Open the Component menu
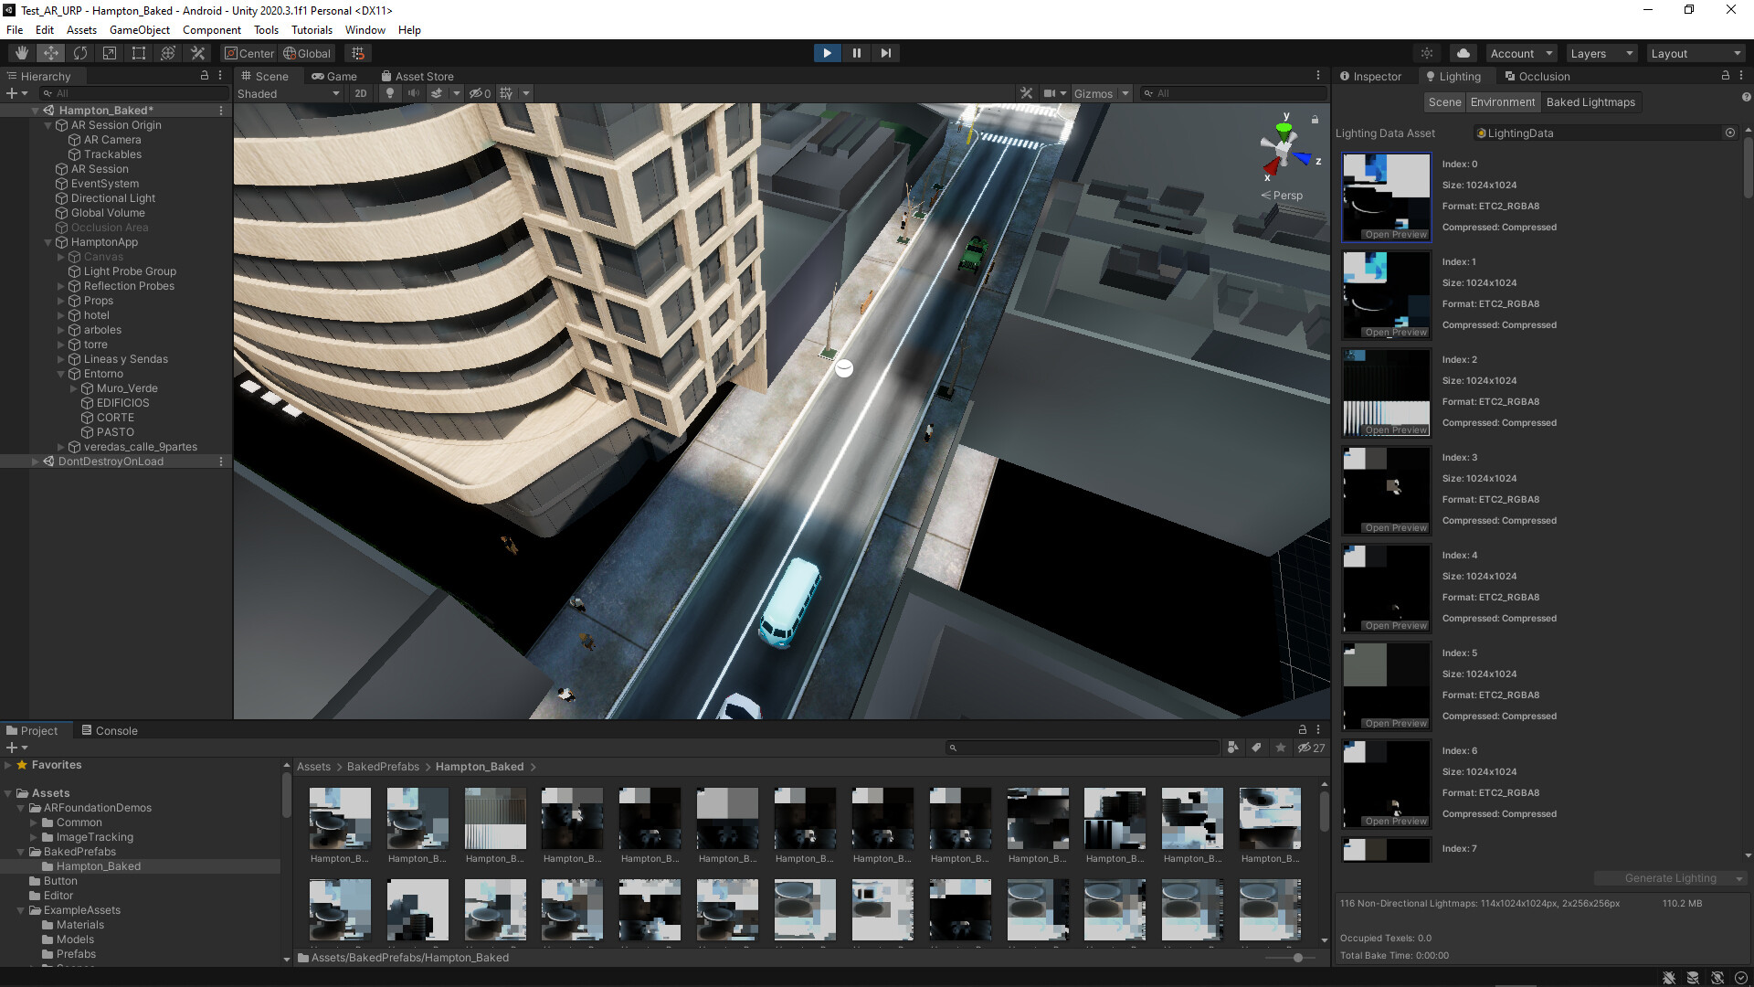This screenshot has height=987, width=1754. 211,29
